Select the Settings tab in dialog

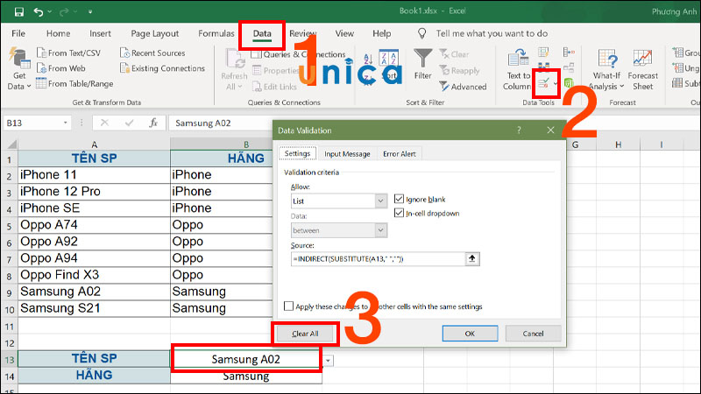[x=297, y=153]
